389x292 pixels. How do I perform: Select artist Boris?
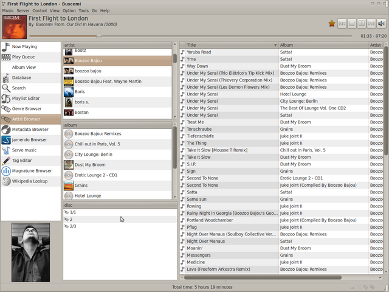117,92
